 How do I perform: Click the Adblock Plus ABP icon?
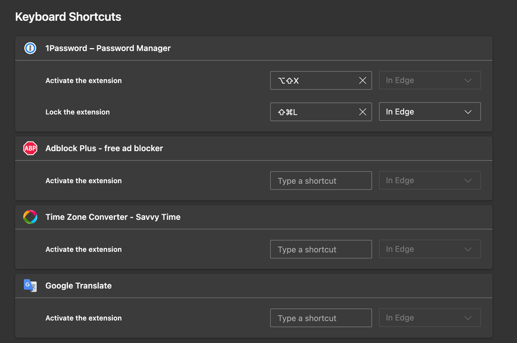point(31,148)
